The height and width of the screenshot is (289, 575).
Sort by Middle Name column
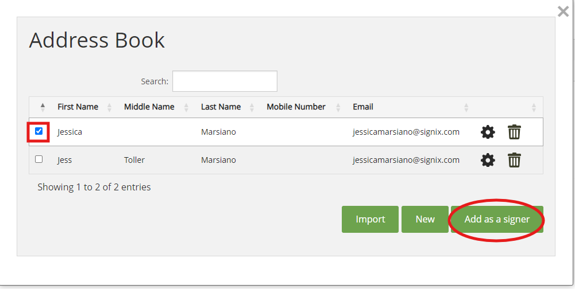click(149, 107)
